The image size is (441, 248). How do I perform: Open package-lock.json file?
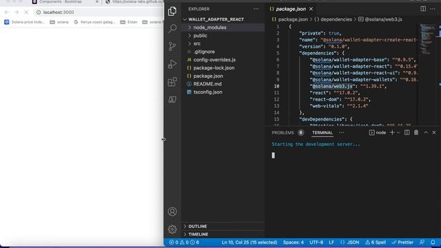(x=223, y=68)
